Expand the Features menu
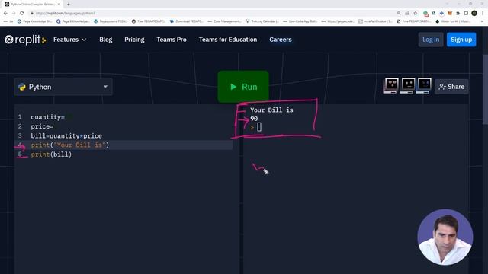The image size is (488, 274). 69,40
